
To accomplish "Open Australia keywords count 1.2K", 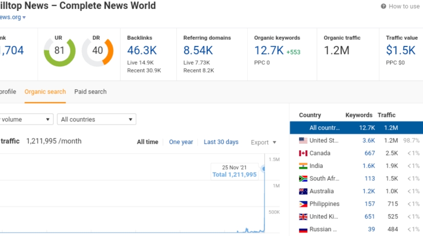I will 369,191.
